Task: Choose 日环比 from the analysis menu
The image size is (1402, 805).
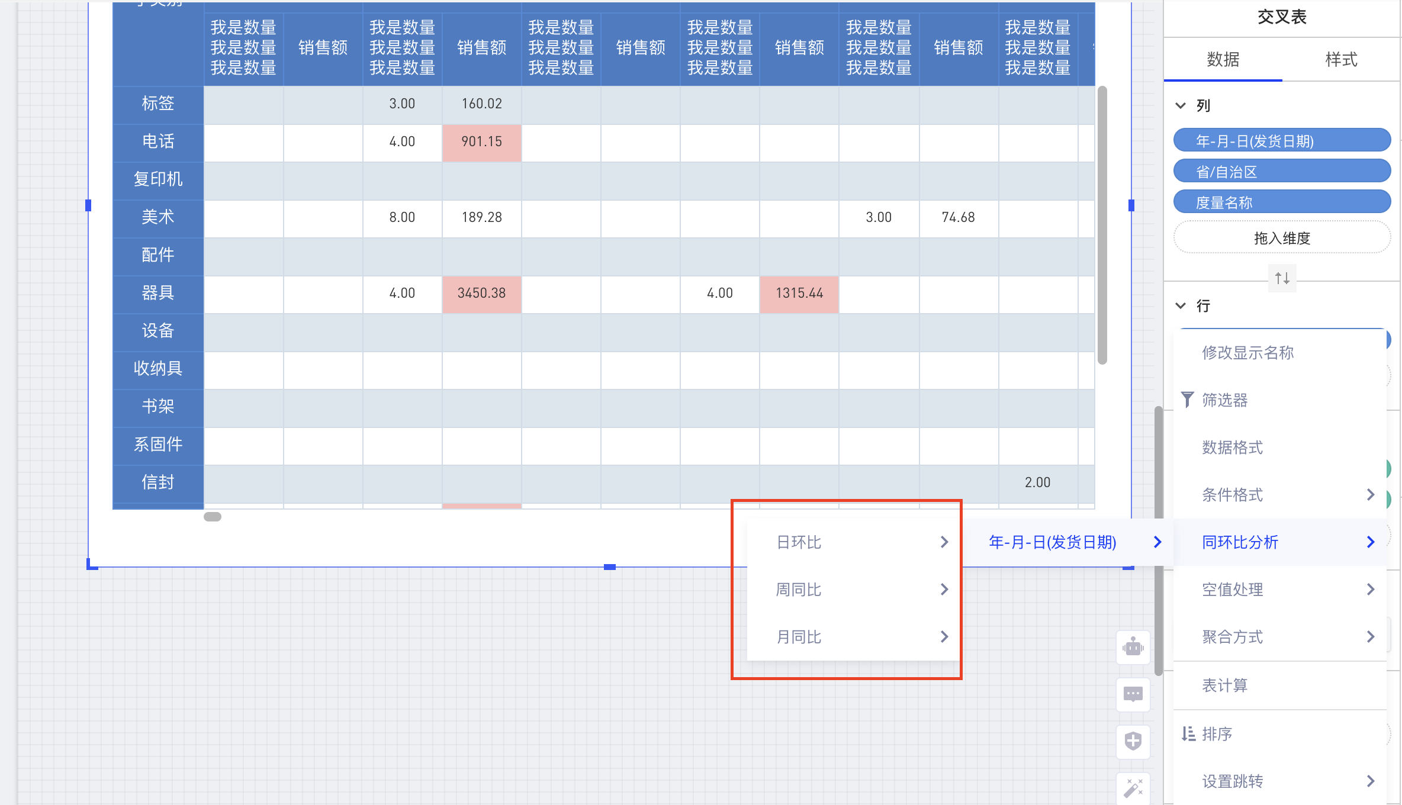Action: tap(798, 542)
